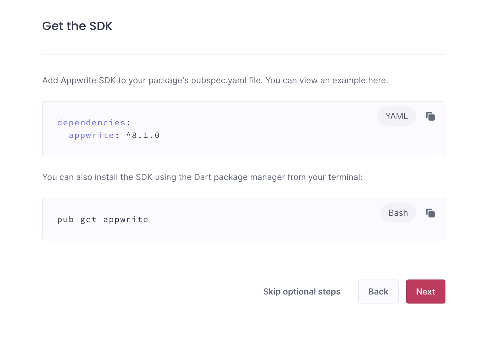Image resolution: width=493 pixels, height=342 pixels.
Task: Copy the Bash pub get command
Action: 430,213
